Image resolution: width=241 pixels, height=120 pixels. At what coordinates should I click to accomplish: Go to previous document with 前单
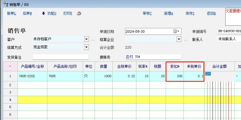coord(11,13)
